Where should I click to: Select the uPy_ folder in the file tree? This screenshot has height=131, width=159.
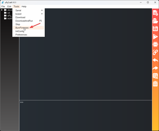(8, 16)
